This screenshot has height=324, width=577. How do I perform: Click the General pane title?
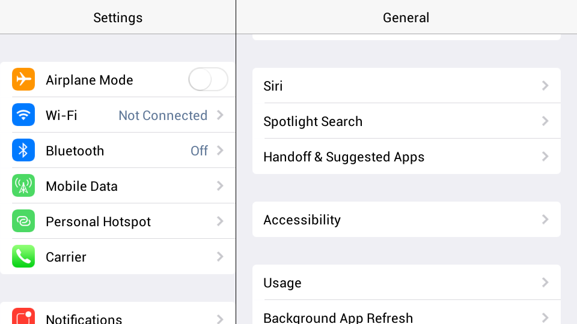(406, 17)
